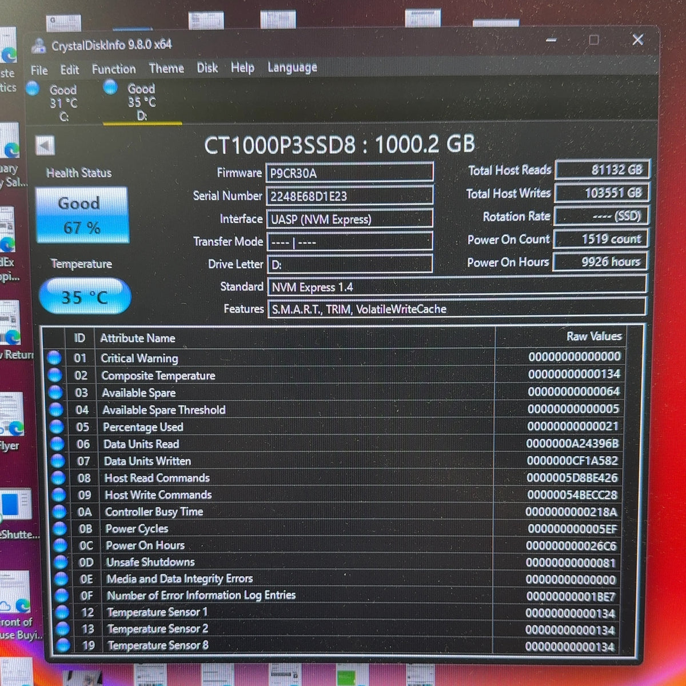686x686 pixels.
Task: Open the Function menu
Action: [x=114, y=69]
